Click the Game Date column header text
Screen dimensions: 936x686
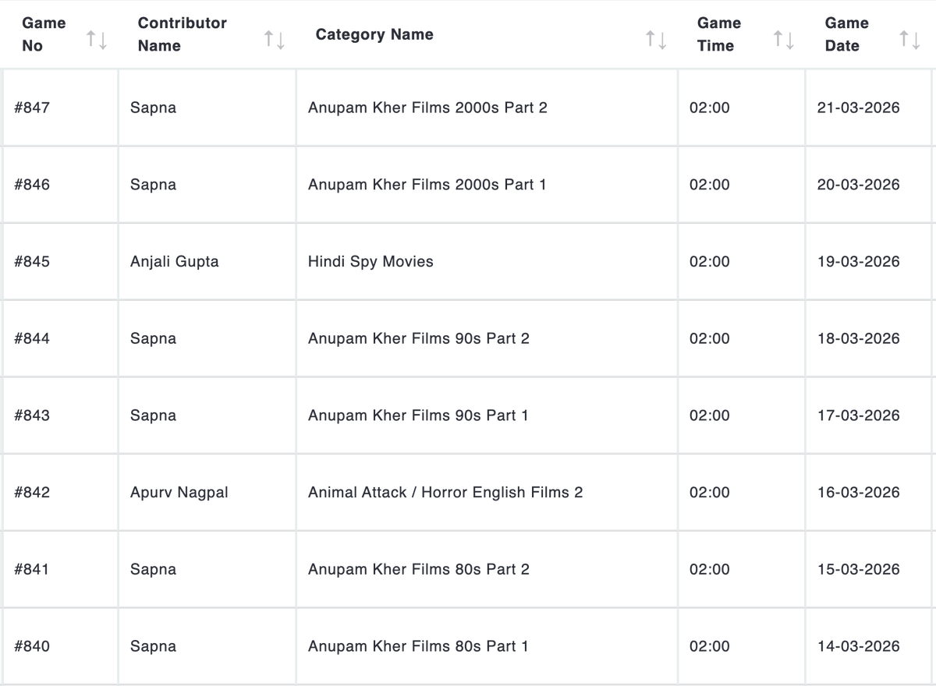coord(847,34)
